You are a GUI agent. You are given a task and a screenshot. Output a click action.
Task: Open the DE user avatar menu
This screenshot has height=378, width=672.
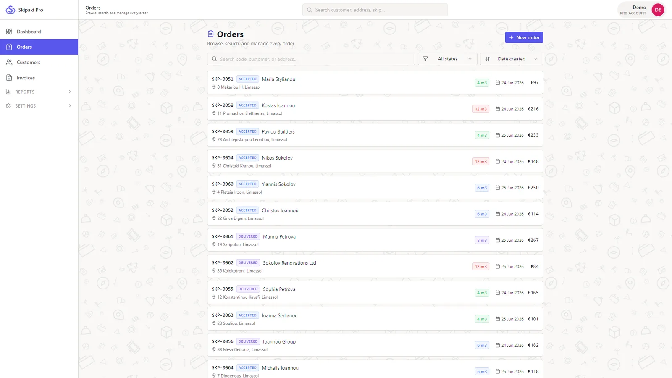pos(658,10)
